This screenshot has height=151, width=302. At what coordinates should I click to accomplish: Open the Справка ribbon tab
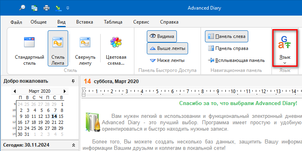pos(169,22)
